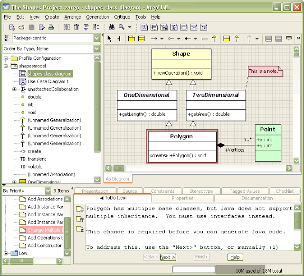Click the Print diagram printer icon
This screenshot has height=276, width=304.
click(x=51, y=27)
